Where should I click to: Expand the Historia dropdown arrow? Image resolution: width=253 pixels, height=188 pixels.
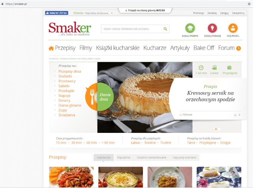[112, 13]
